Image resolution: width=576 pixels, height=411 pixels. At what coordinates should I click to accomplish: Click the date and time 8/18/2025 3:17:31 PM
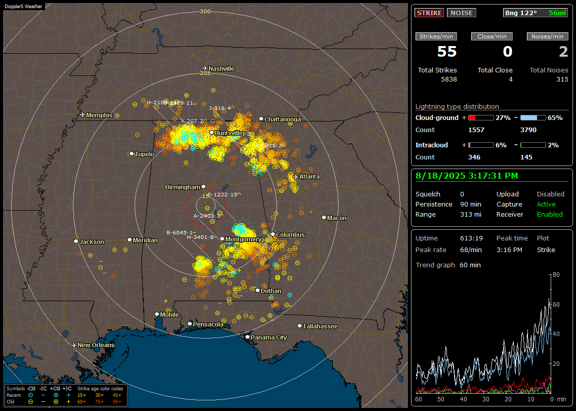tap(467, 176)
